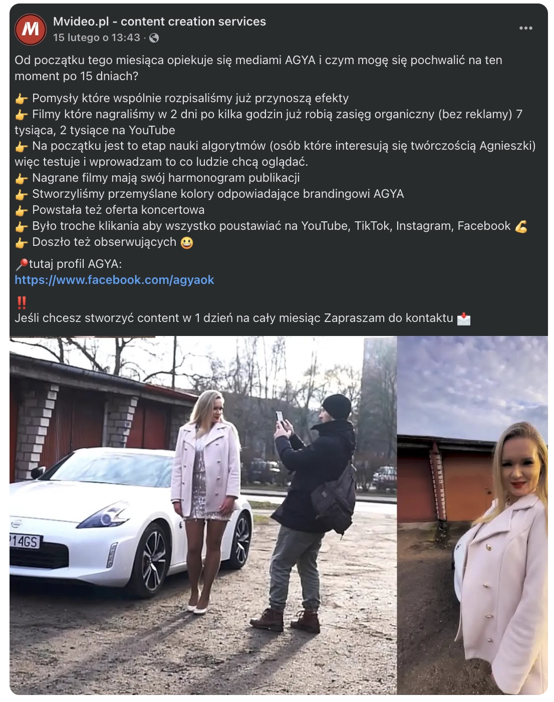Click the envelope emoji after Zapraszam do kontaktu
554x702 pixels.
coord(464,318)
